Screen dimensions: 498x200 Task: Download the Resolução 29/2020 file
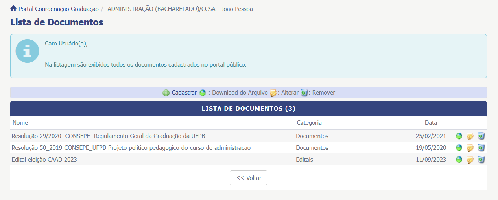459,136
